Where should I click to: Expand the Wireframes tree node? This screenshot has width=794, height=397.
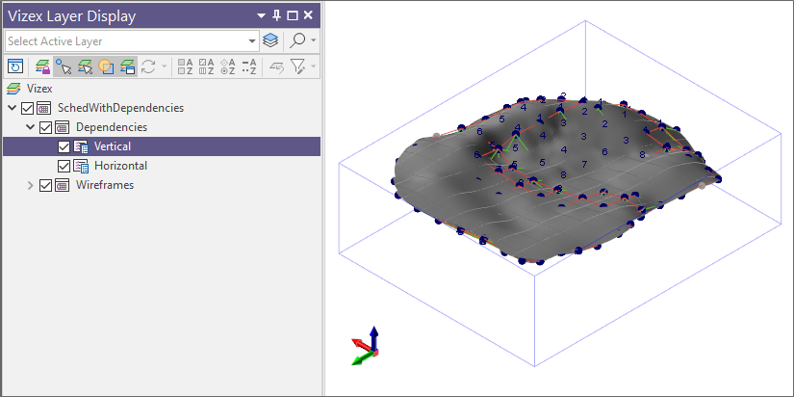(31, 185)
